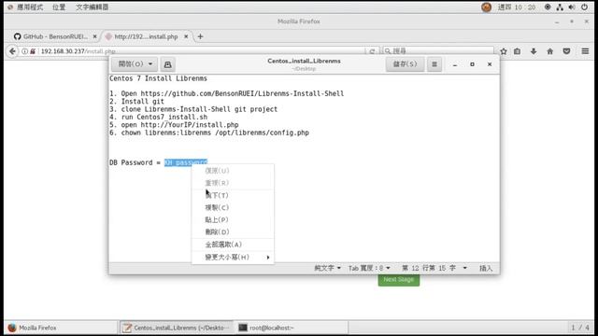Image resolution: width=598 pixels, height=336 pixels.
Task: Click the line '5. open http://YourIP/install.php'
Action: 174,125
